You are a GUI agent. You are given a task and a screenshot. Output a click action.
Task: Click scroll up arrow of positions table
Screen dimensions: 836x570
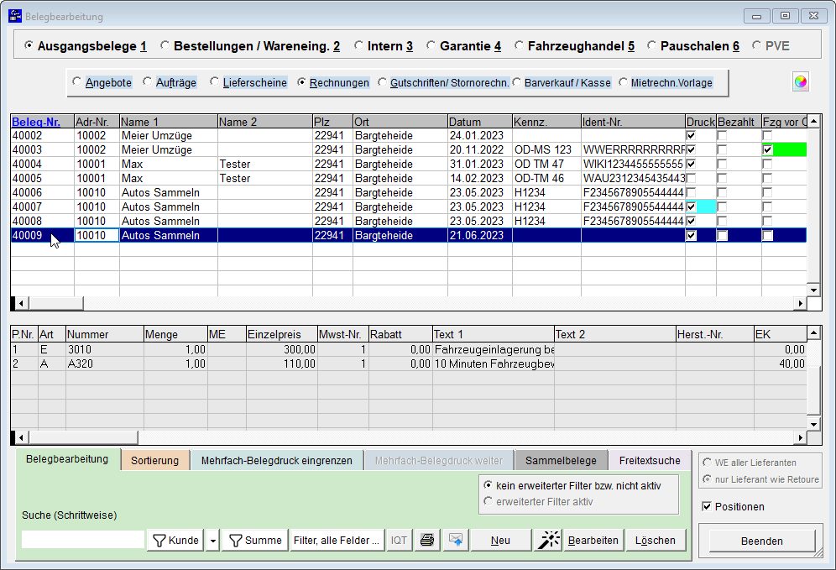(813, 333)
